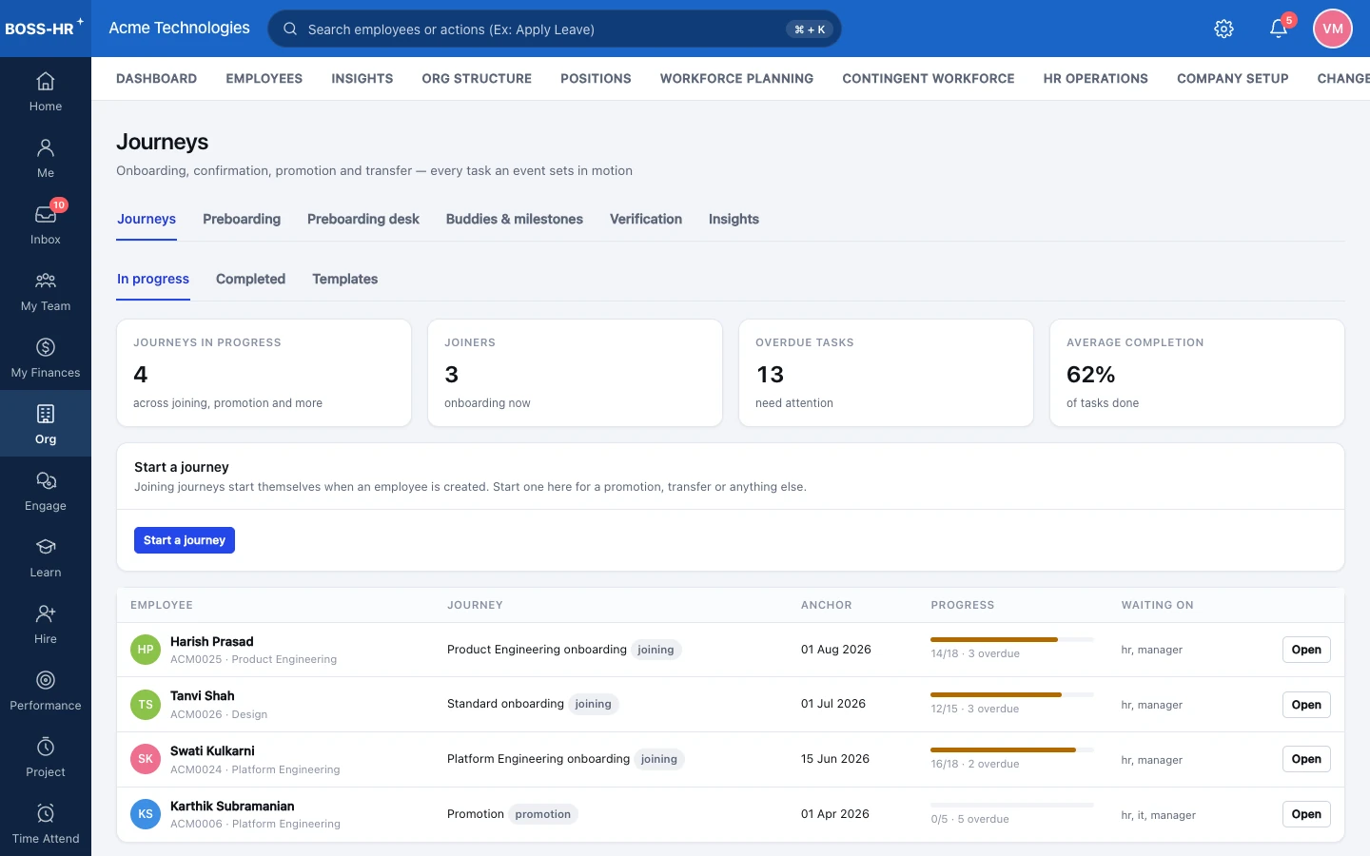1370x856 pixels.
Task: Click the Start a journey button
Action: point(185,540)
